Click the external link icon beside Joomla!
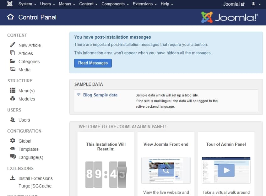 pos(243,4)
